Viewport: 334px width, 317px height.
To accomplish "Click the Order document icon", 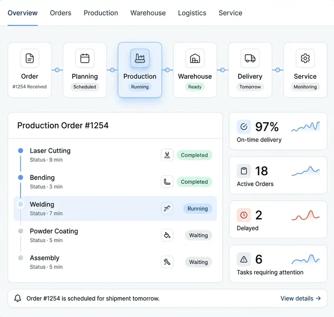I will coord(30,58).
